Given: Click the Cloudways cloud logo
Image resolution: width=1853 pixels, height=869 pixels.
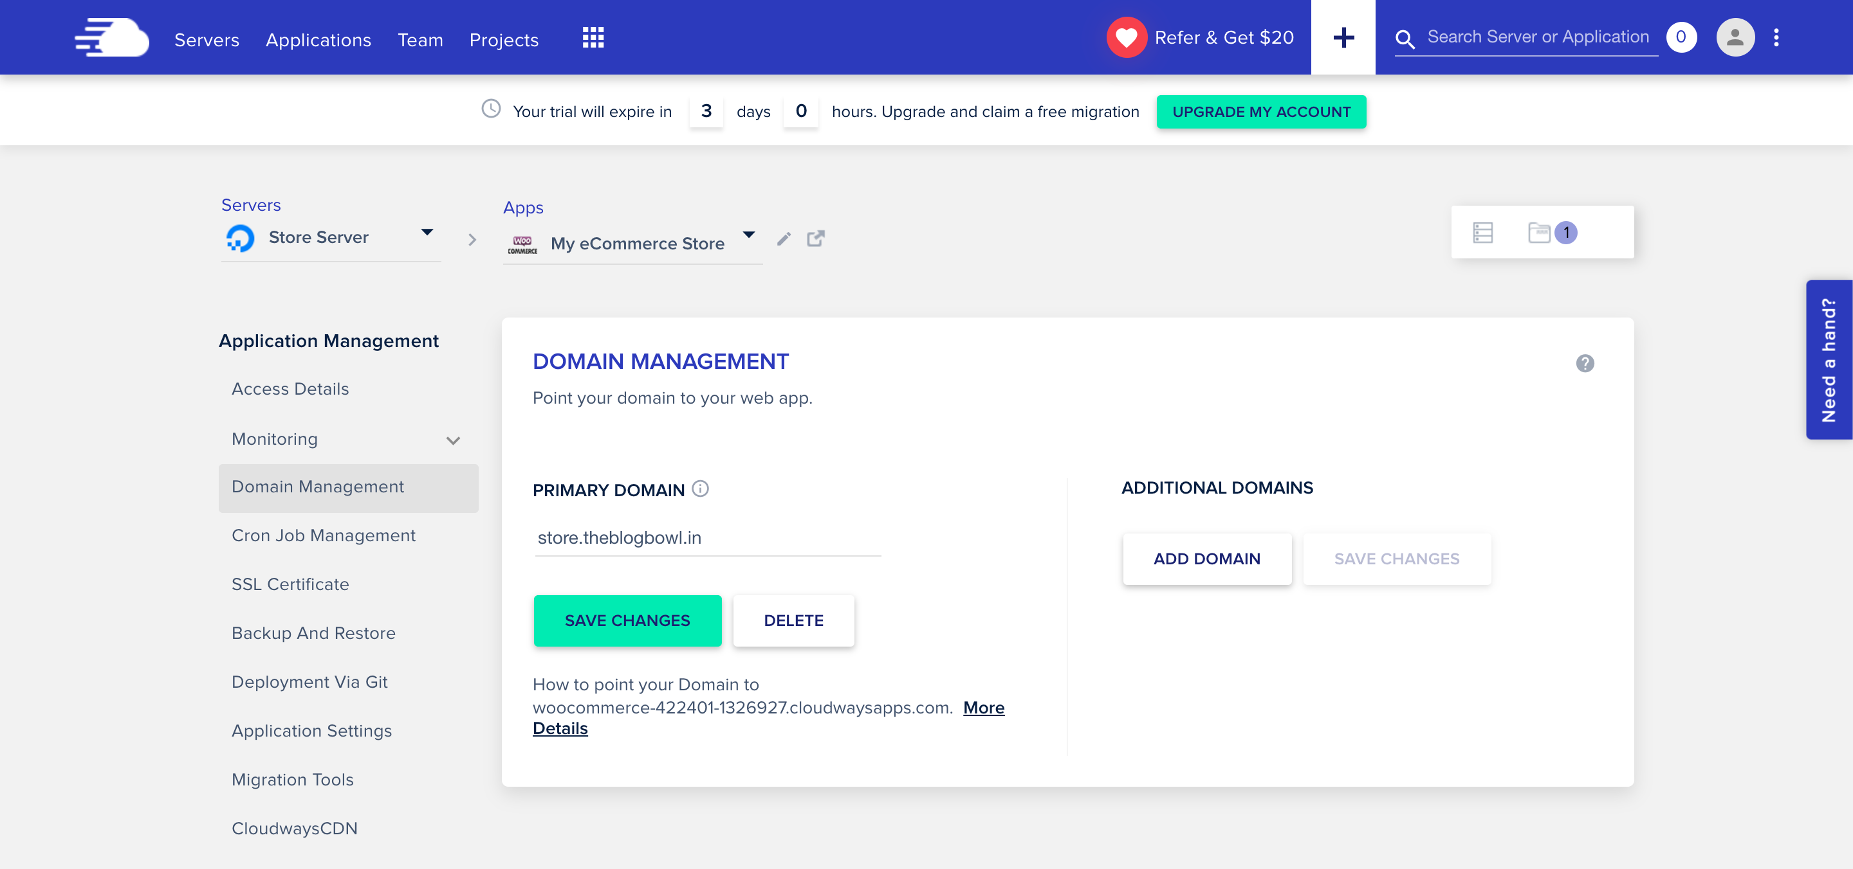Looking at the screenshot, I should point(112,37).
